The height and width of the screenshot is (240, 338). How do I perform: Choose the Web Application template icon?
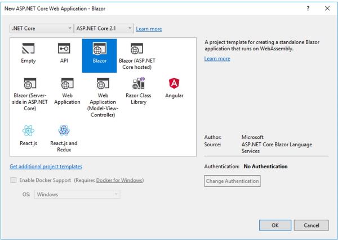(67, 84)
